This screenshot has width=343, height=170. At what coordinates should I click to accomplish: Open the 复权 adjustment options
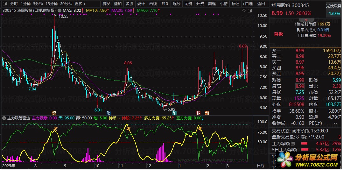(x=106, y=4)
